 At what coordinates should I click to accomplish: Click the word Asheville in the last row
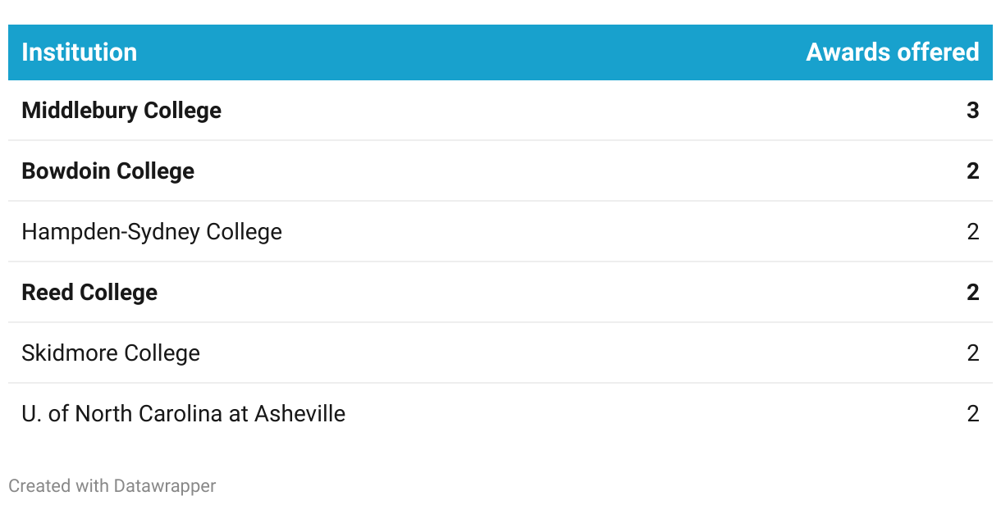(x=299, y=414)
